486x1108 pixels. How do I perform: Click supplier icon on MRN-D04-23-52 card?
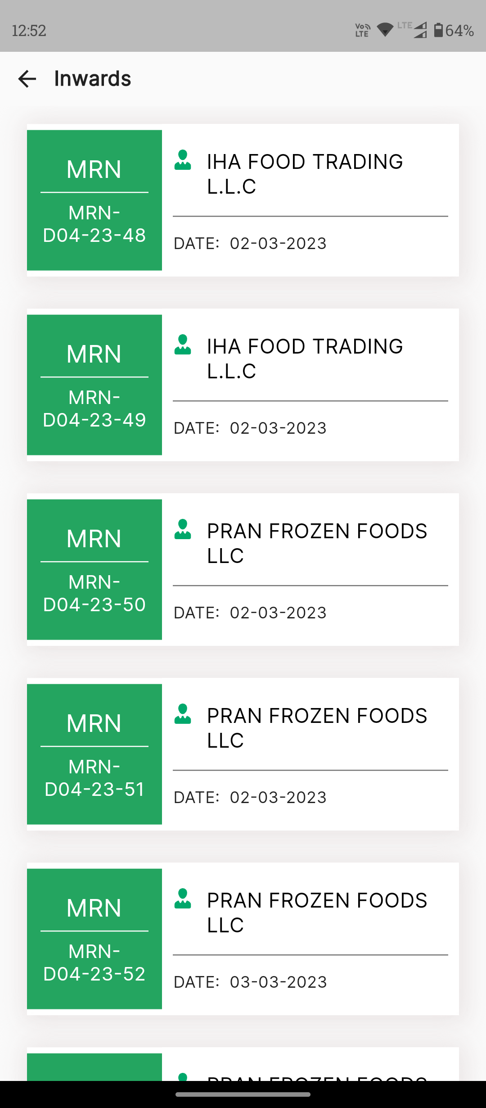(x=183, y=899)
